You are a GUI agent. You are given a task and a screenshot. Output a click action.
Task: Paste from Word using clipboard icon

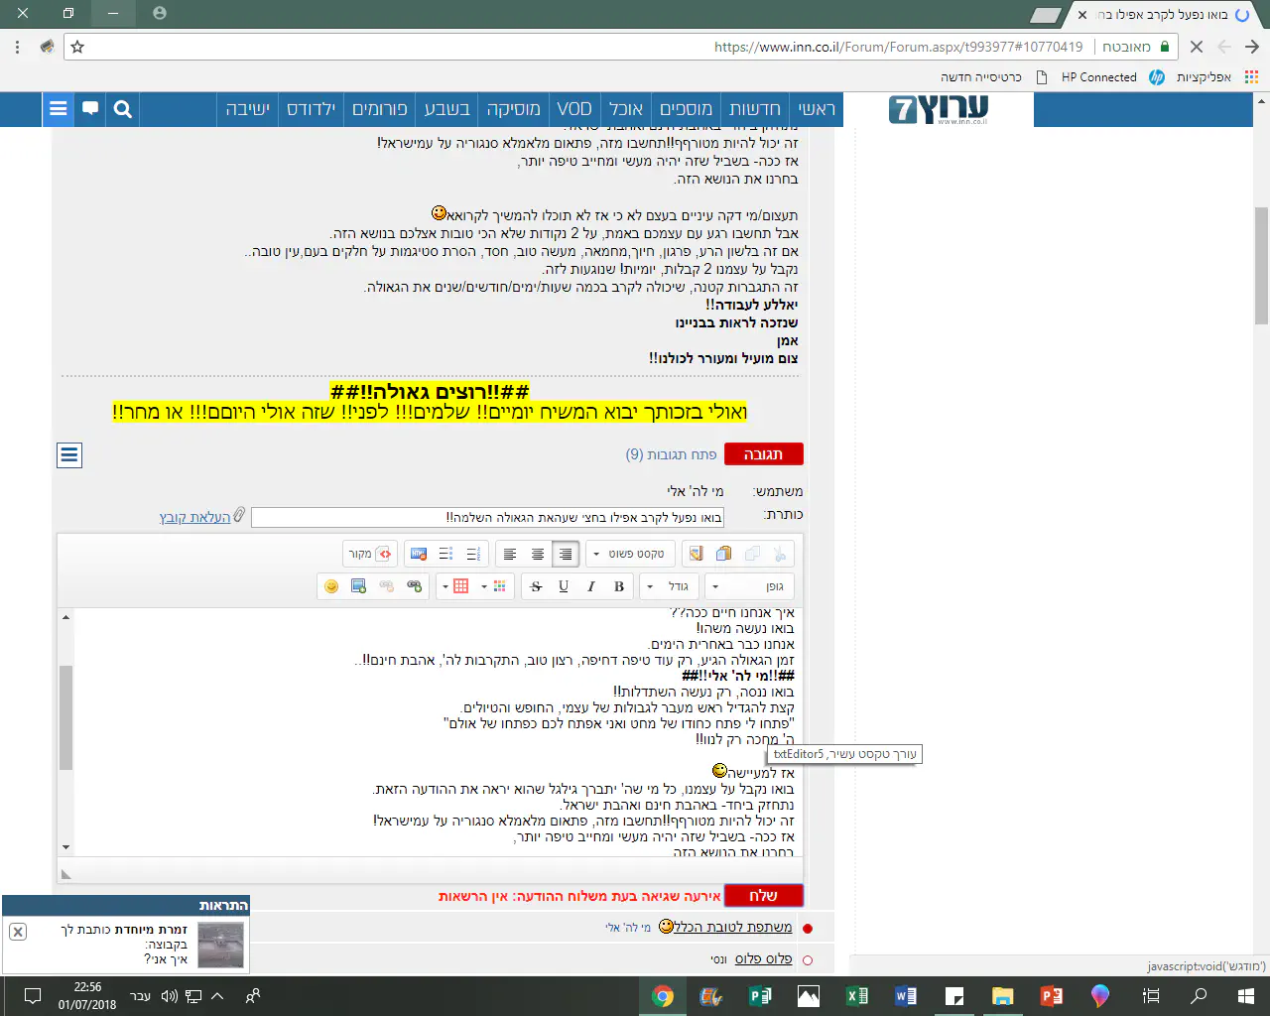pos(696,554)
